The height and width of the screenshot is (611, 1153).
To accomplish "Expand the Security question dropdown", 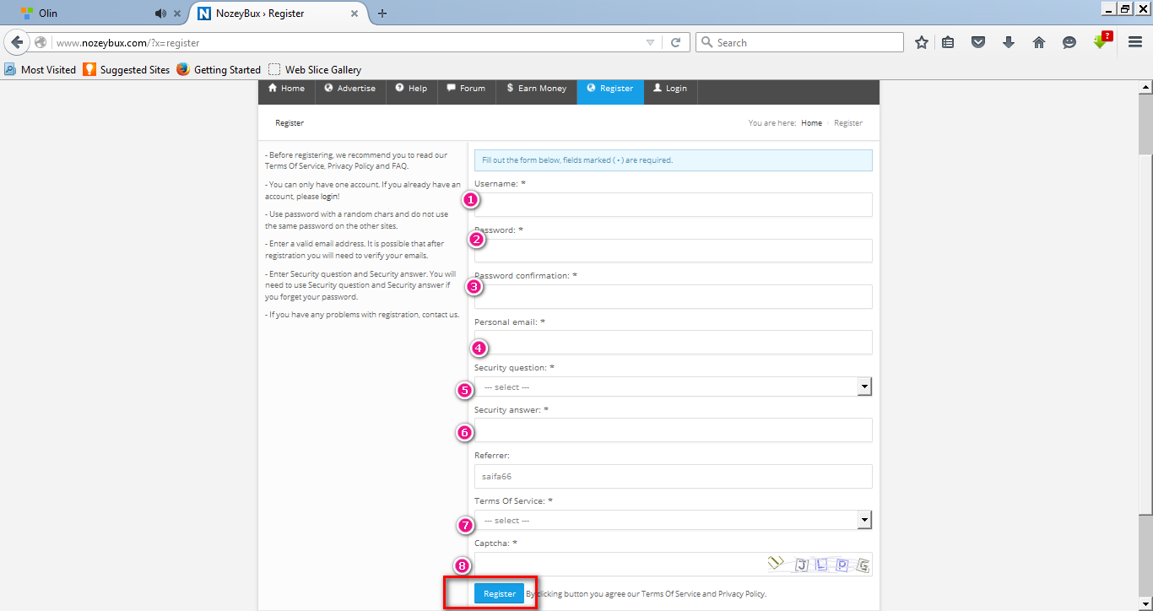I will coord(863,387).
